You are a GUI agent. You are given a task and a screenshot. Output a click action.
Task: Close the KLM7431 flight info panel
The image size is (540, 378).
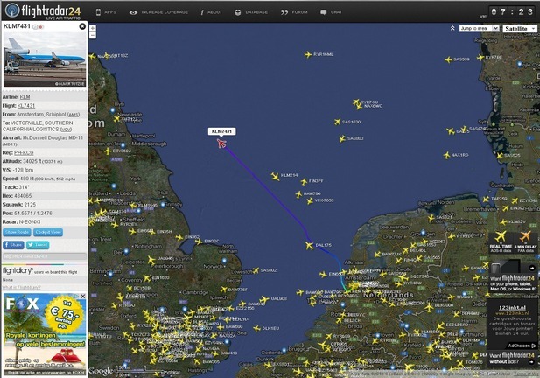pos(82,26)
